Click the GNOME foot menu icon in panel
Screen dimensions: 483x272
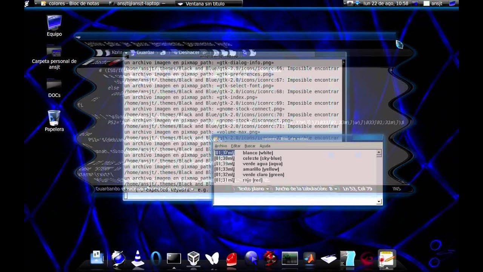pyautogui.click(x=27, y=3)
